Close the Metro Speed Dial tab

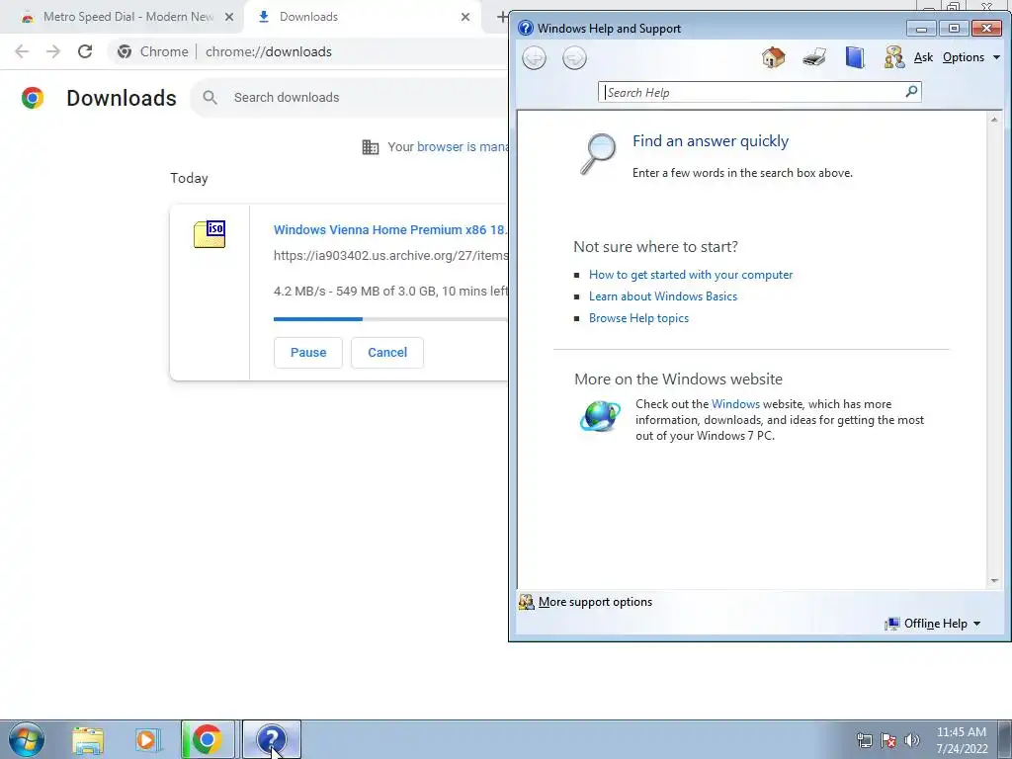228,18
